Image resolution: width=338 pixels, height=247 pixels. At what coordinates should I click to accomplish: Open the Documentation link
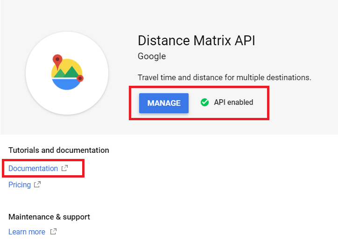coord(33,168)
